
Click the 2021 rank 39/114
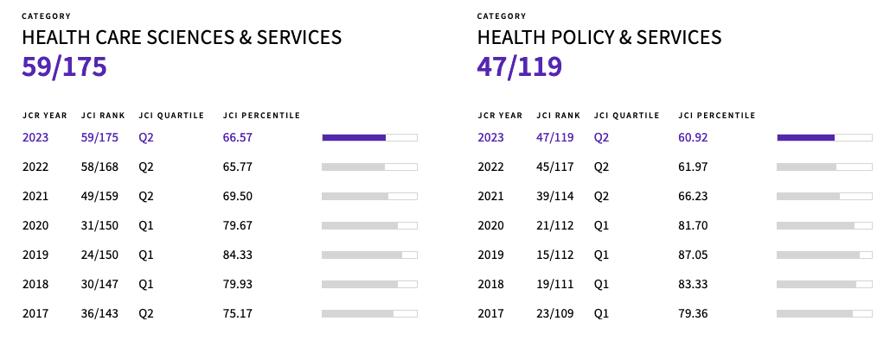coord(554,197)
